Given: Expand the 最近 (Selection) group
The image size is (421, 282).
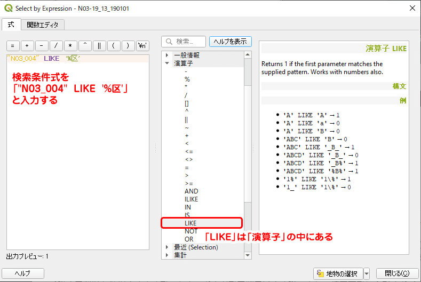Looking at the screenshot, I should [167, 247].
